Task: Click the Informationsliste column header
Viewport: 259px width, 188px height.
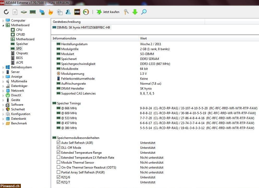Action: coord(64,38)
